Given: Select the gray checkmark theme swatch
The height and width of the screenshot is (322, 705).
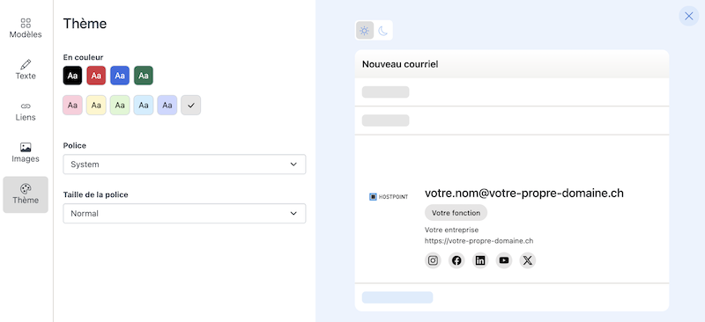Looking at the screenshot, I should coord(190,105).
